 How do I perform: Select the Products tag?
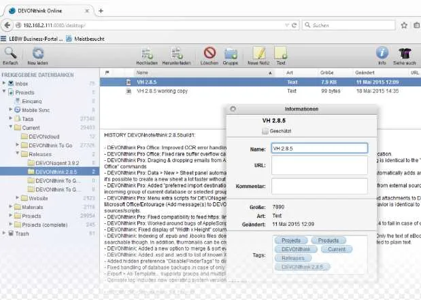[x=329, y=240]
